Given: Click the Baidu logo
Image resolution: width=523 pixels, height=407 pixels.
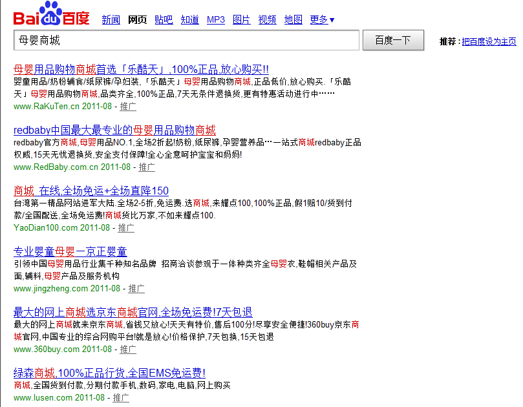Looking at the screenshot, I should (x=52, y=16).
